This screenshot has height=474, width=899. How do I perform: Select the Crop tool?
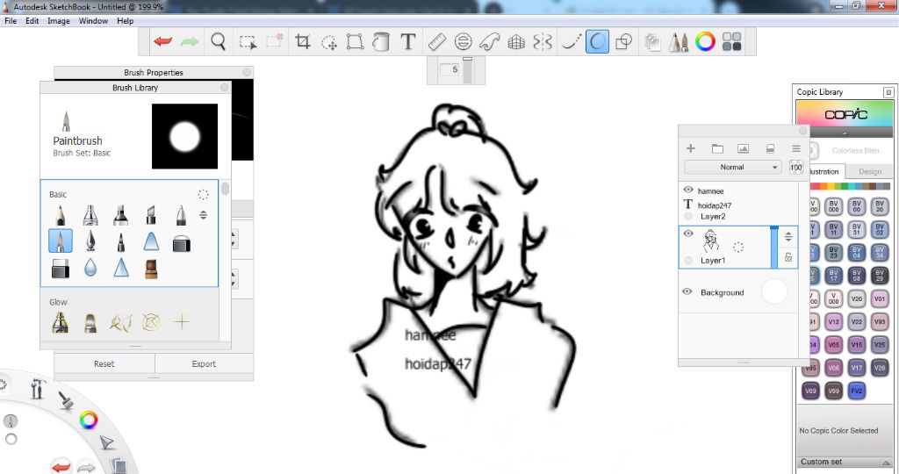[x=302, y=41]
